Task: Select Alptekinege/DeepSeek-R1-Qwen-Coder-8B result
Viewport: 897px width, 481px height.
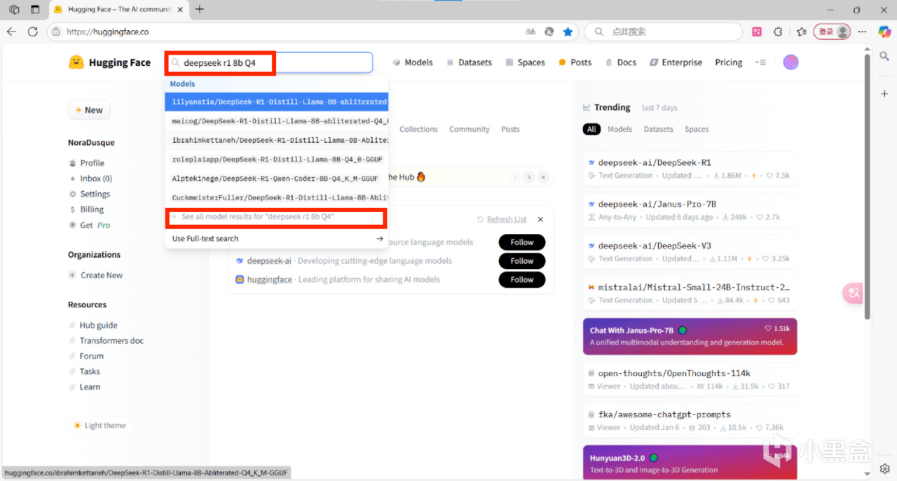Action: pyautogui.click(x=277, y=179)
